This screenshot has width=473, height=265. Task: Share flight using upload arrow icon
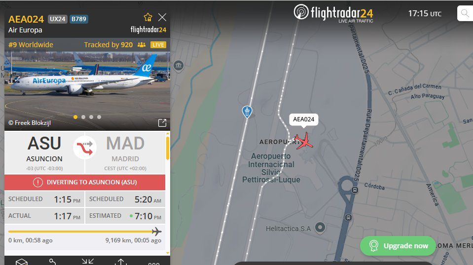121,262
